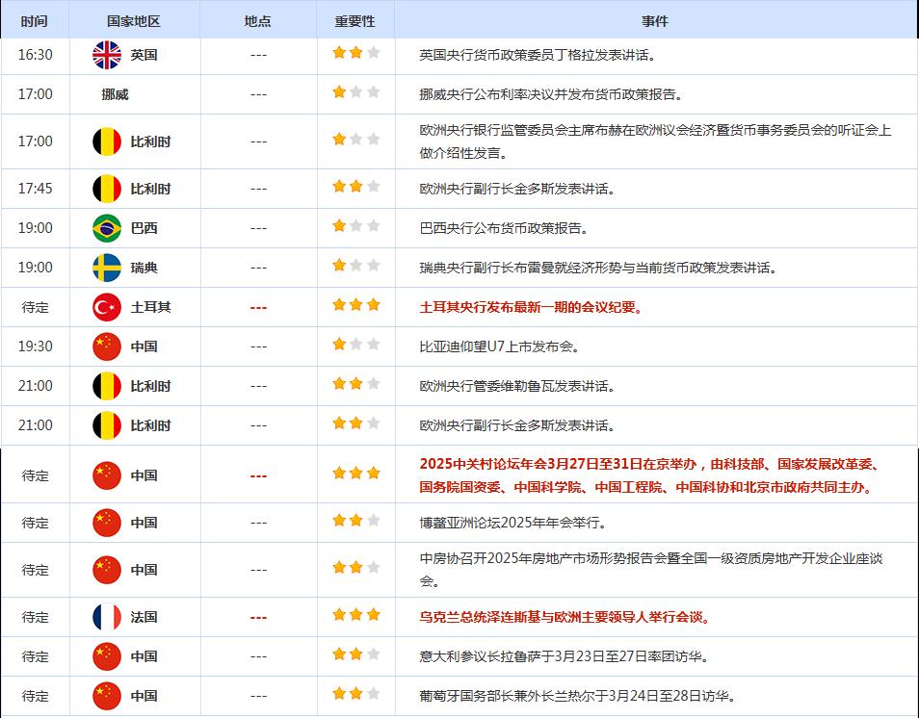Viewport: 919px width, 718px height.
Task: Click the 土耳其 country label
Action: click(150, 307)
